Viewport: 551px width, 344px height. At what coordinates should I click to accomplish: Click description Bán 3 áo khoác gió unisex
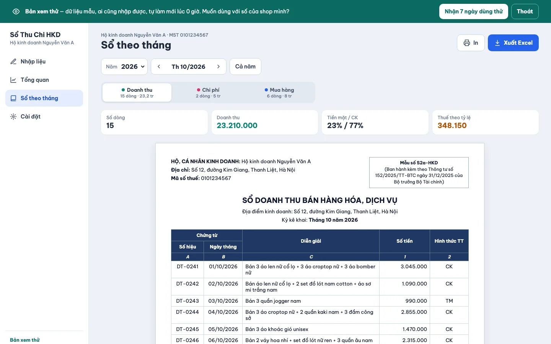pos(277,329)
